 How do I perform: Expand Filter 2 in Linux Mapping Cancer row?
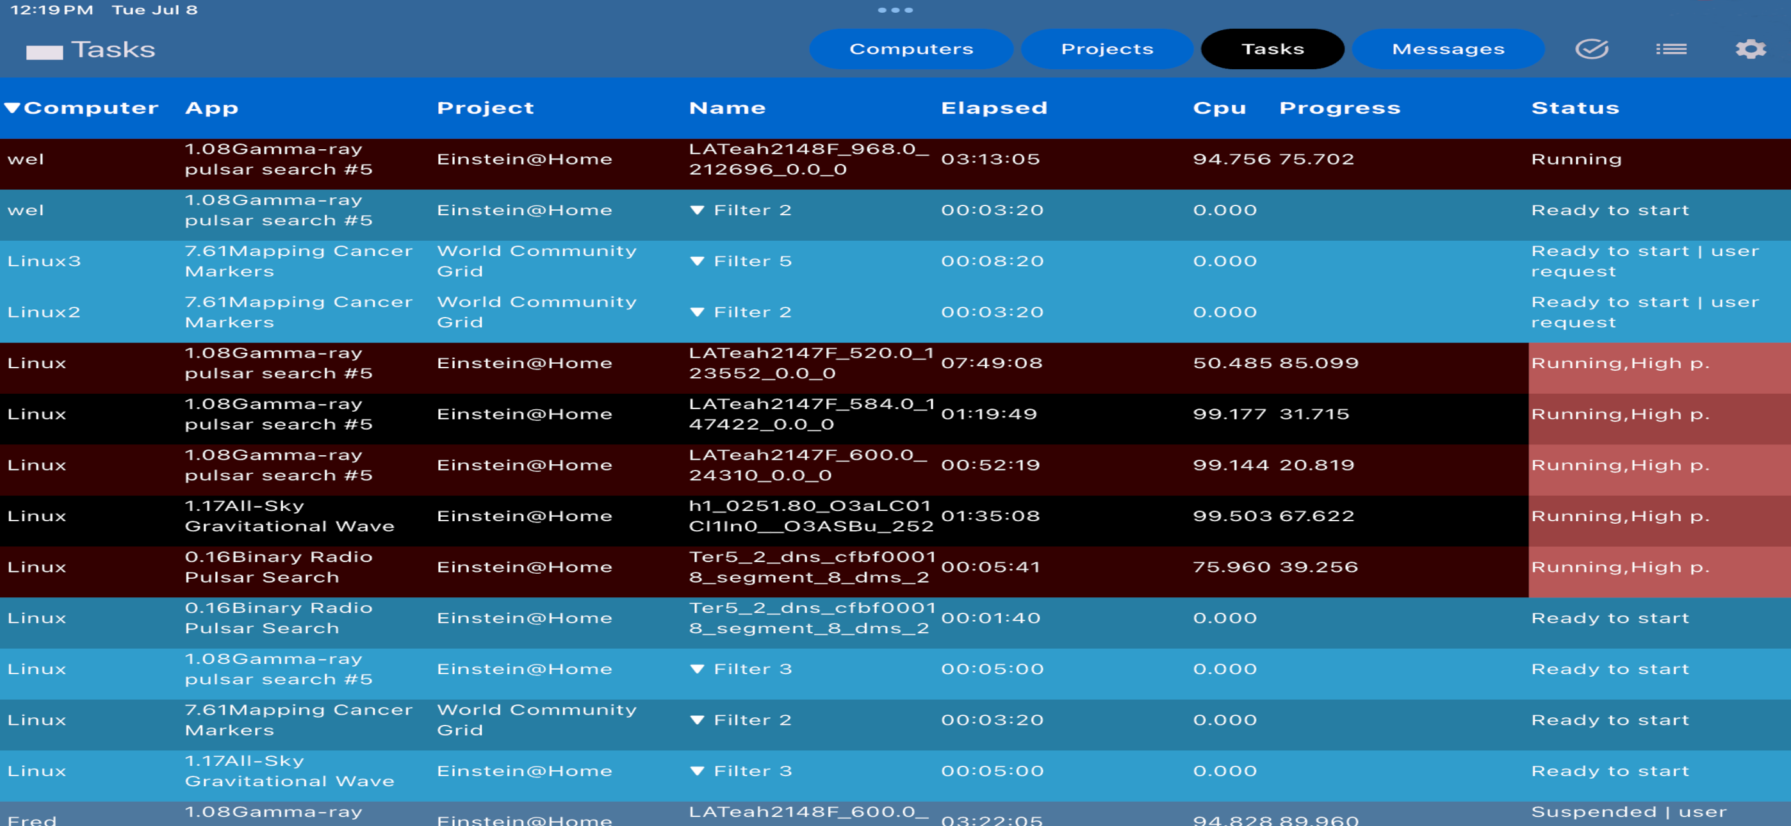(x=698, y=720)
